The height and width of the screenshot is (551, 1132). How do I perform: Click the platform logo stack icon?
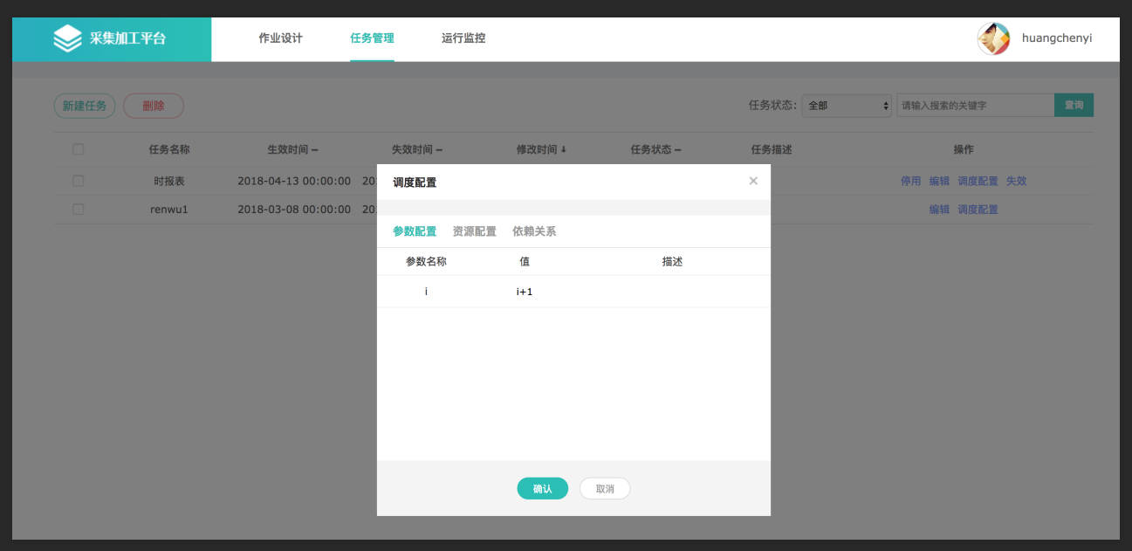pyautogui.click(x=67, y=38)
